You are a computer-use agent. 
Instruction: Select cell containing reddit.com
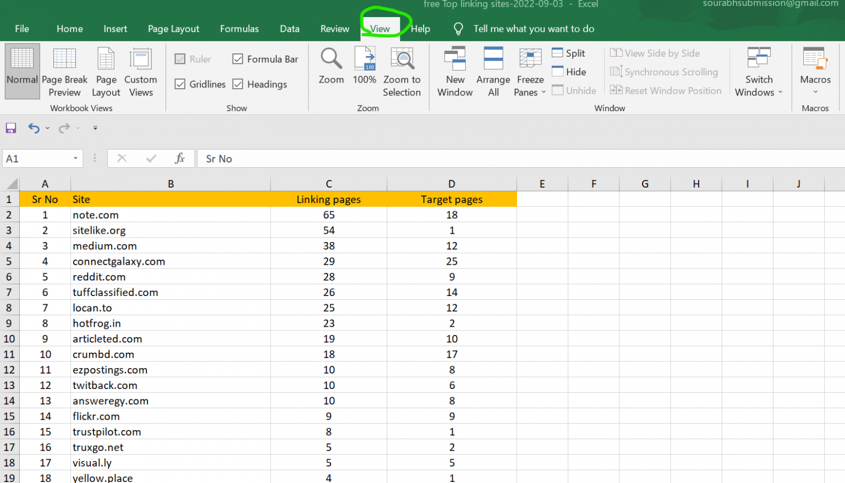click(171, 277)
